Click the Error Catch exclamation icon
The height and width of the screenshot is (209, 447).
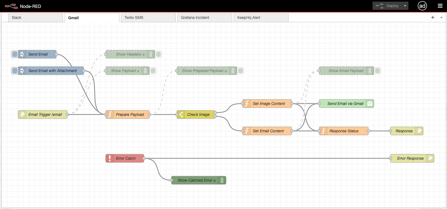110,158
